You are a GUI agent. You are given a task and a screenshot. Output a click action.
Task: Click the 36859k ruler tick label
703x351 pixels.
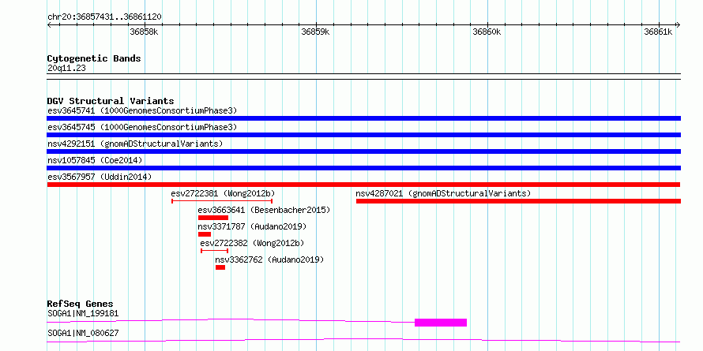pyautogui.click(x=316, y=32)
